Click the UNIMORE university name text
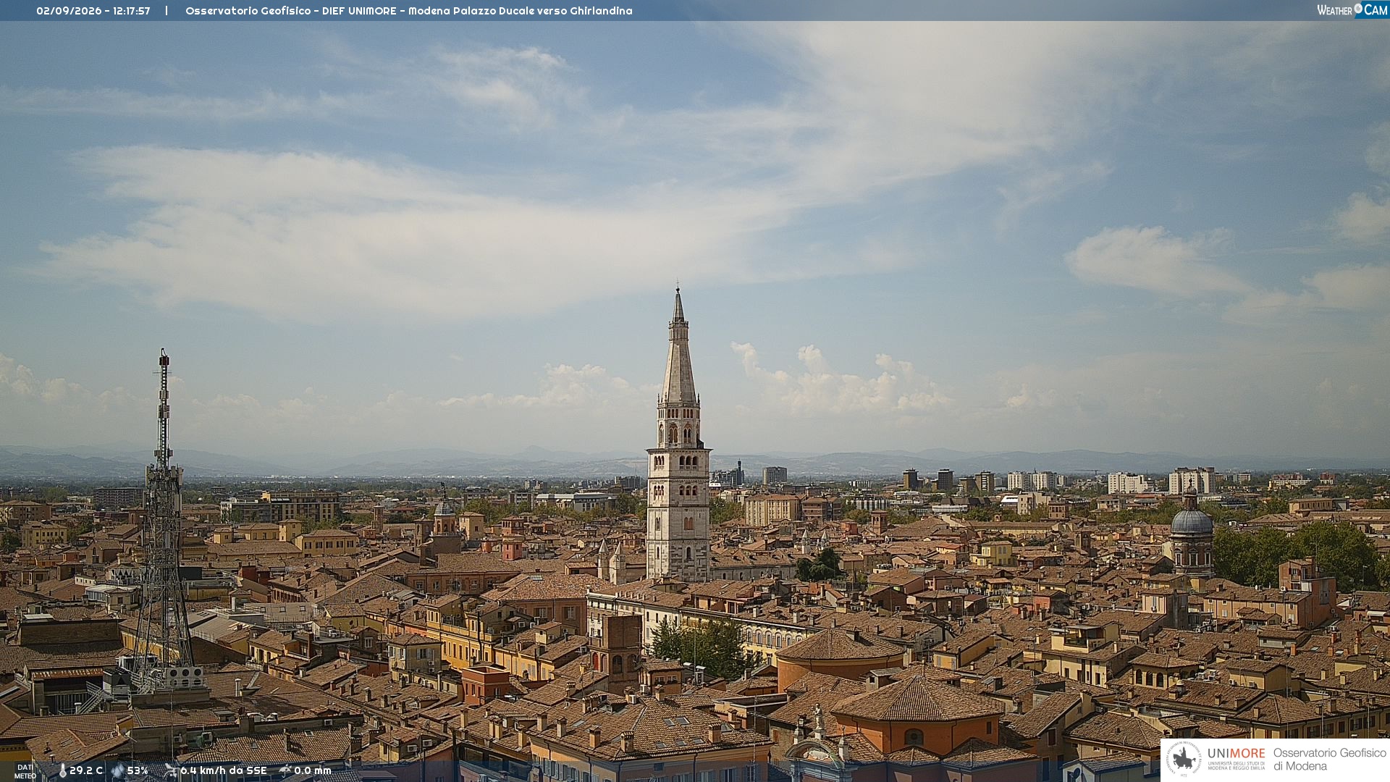This screenshot has width=1390, height=782. 1236,754
